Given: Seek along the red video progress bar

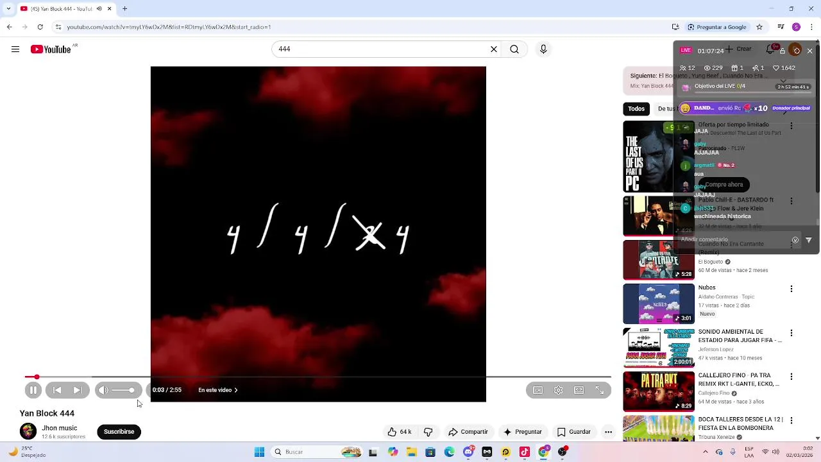Looking at the screenshot, I should 317,377.
